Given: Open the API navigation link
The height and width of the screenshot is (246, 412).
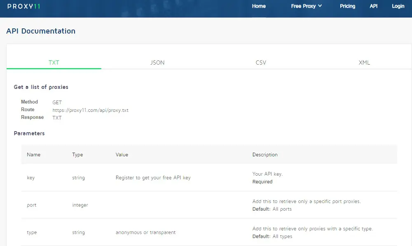Looking at the screenshot, I should pos(373,6).
